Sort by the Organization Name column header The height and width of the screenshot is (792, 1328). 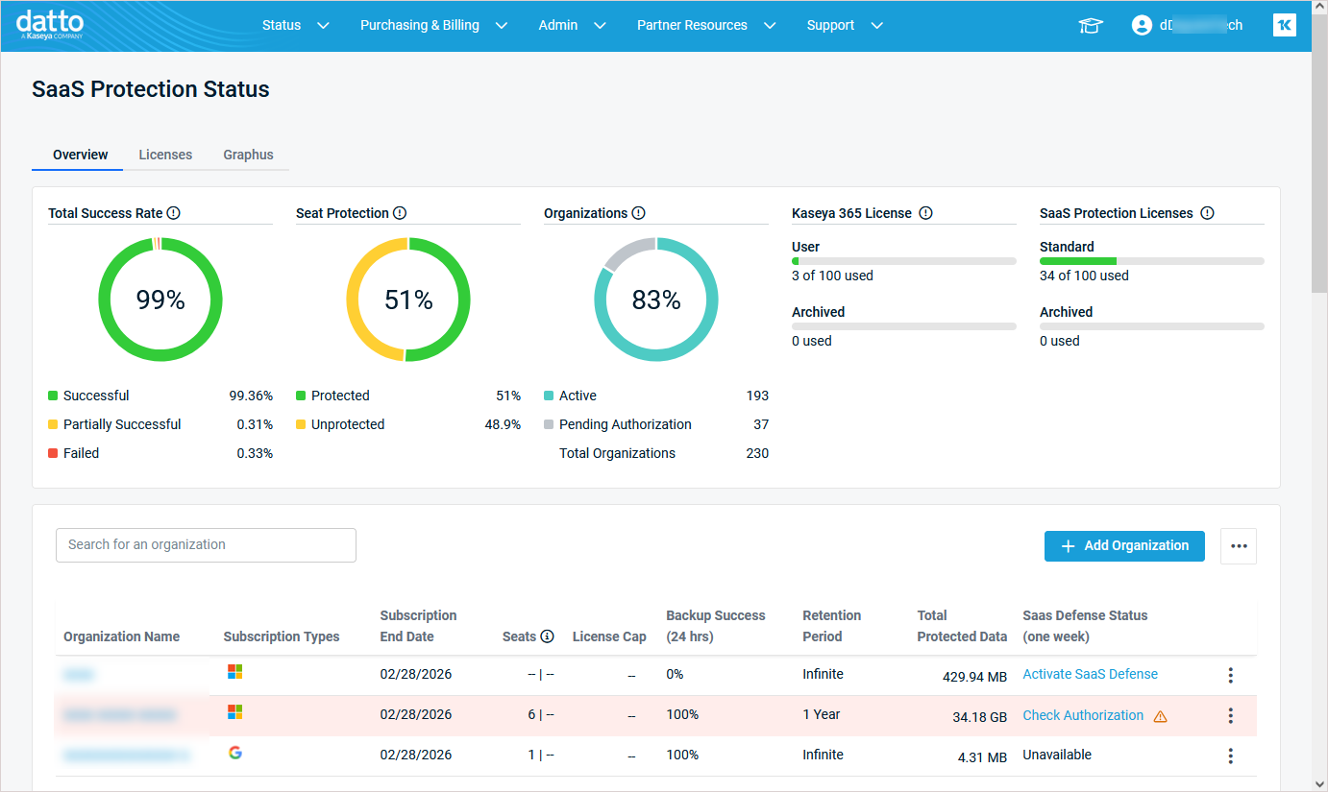click(121, 636)
